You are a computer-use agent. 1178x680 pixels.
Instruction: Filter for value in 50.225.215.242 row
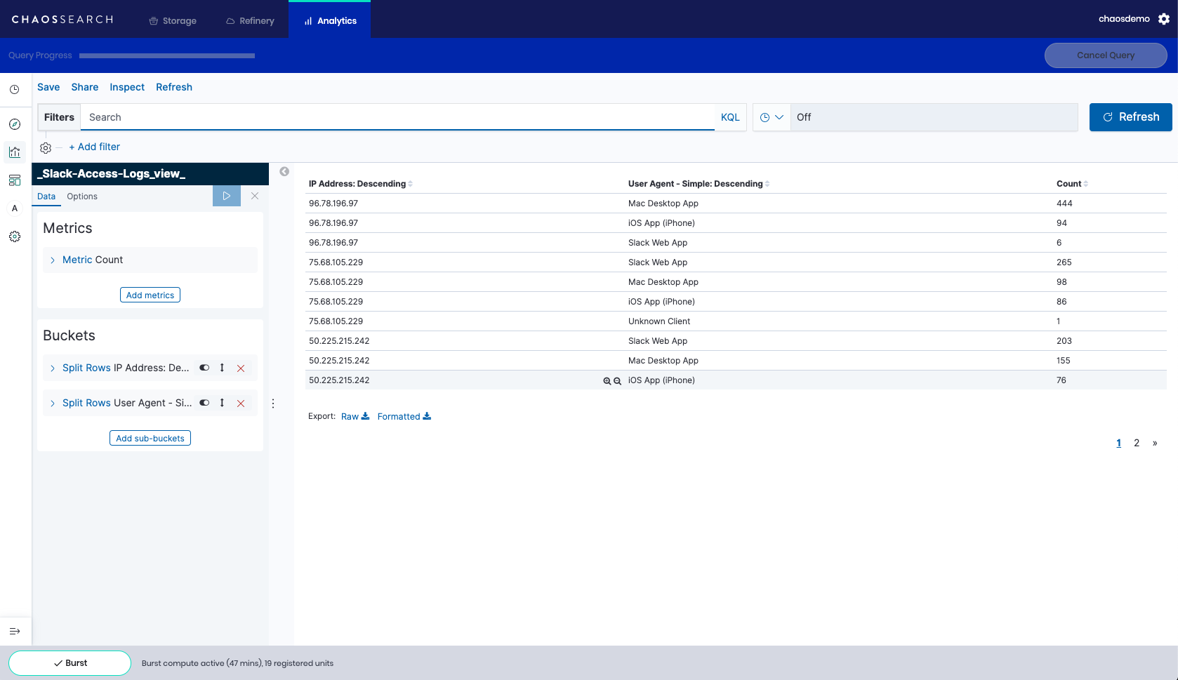607,381
